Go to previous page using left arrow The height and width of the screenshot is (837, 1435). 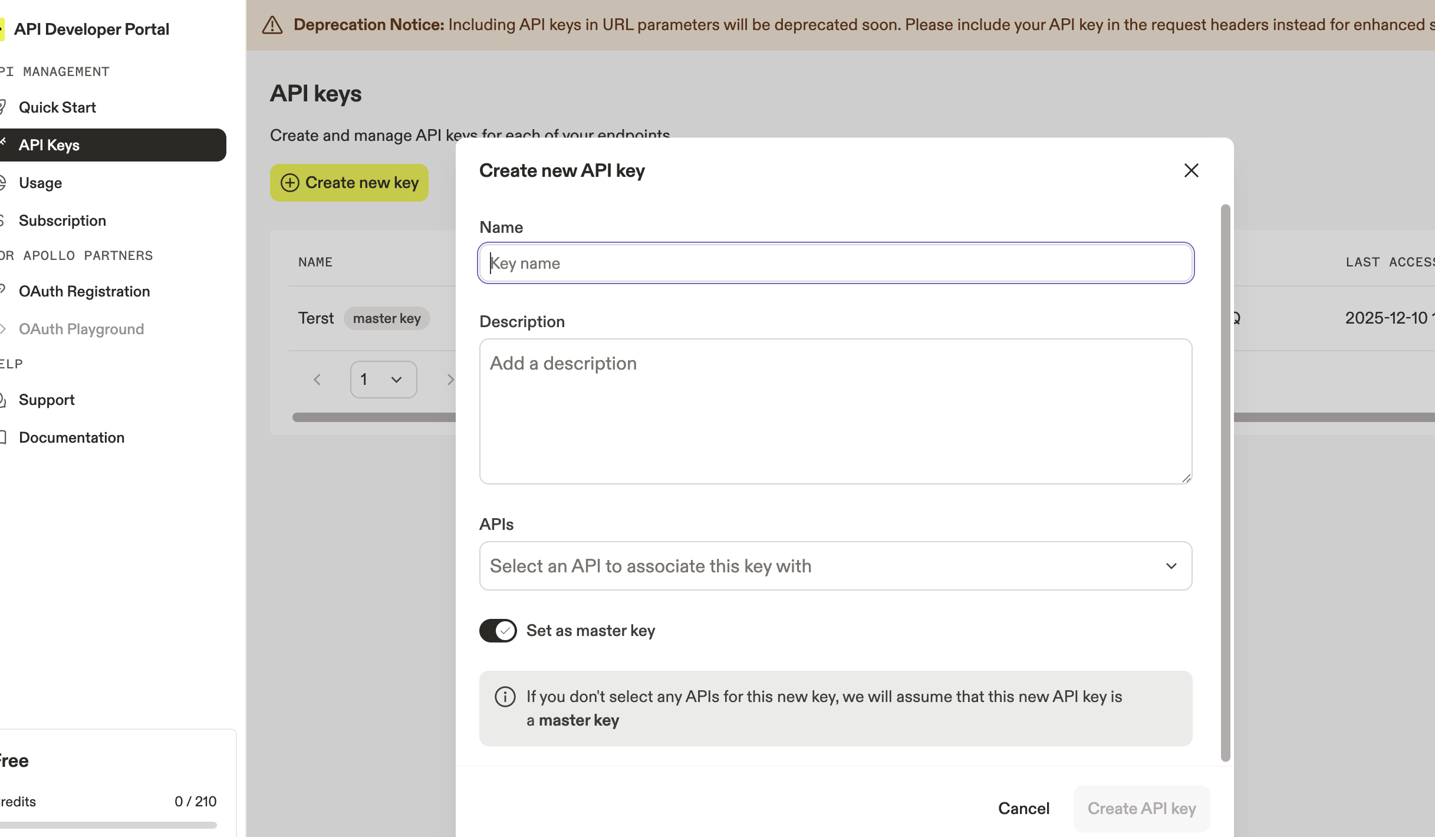tap(317, 380)
